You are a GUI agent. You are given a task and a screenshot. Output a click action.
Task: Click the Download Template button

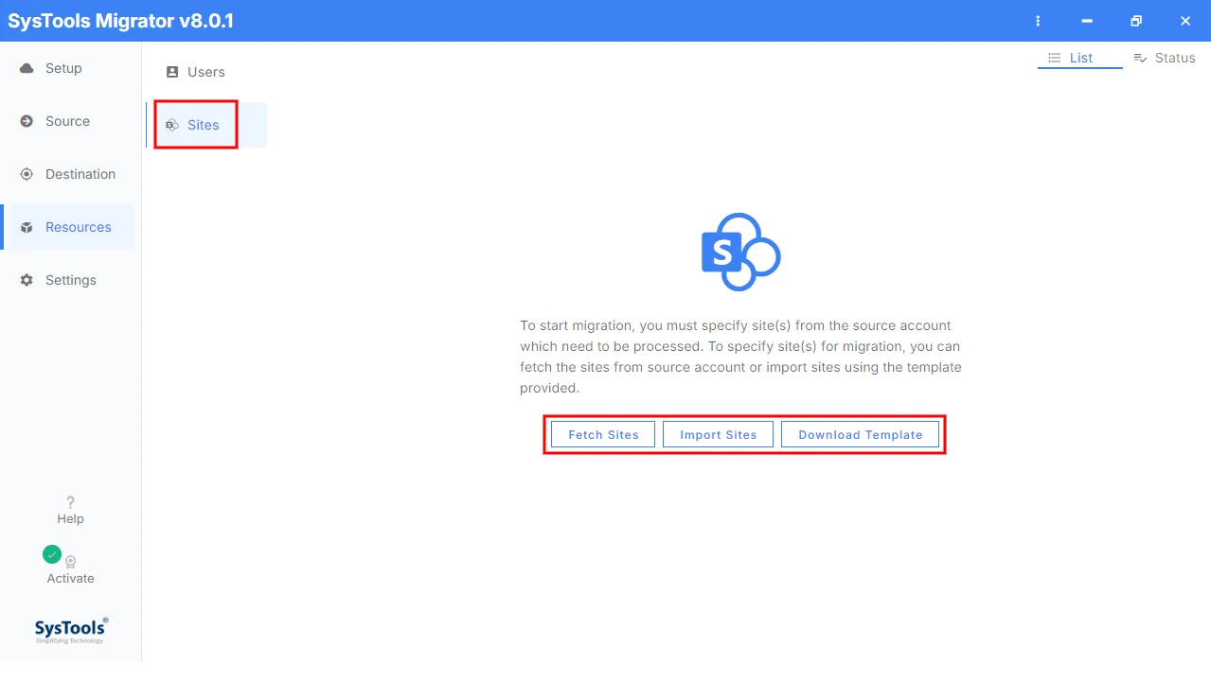860,435
